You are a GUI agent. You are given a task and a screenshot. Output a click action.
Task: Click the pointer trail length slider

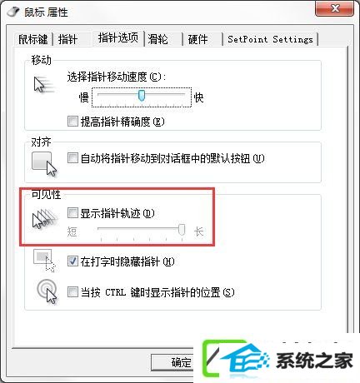[x=142, y=231]
